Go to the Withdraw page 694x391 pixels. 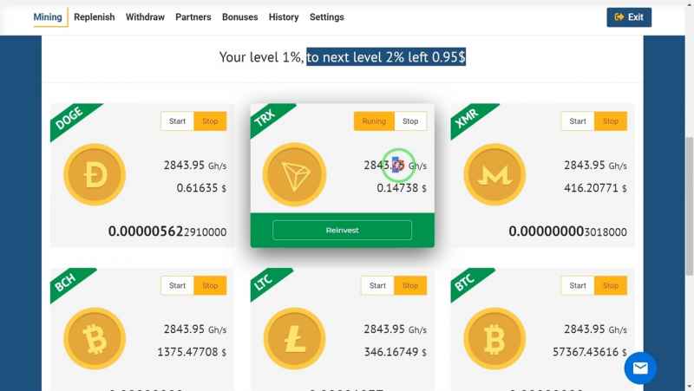(145, 17)
